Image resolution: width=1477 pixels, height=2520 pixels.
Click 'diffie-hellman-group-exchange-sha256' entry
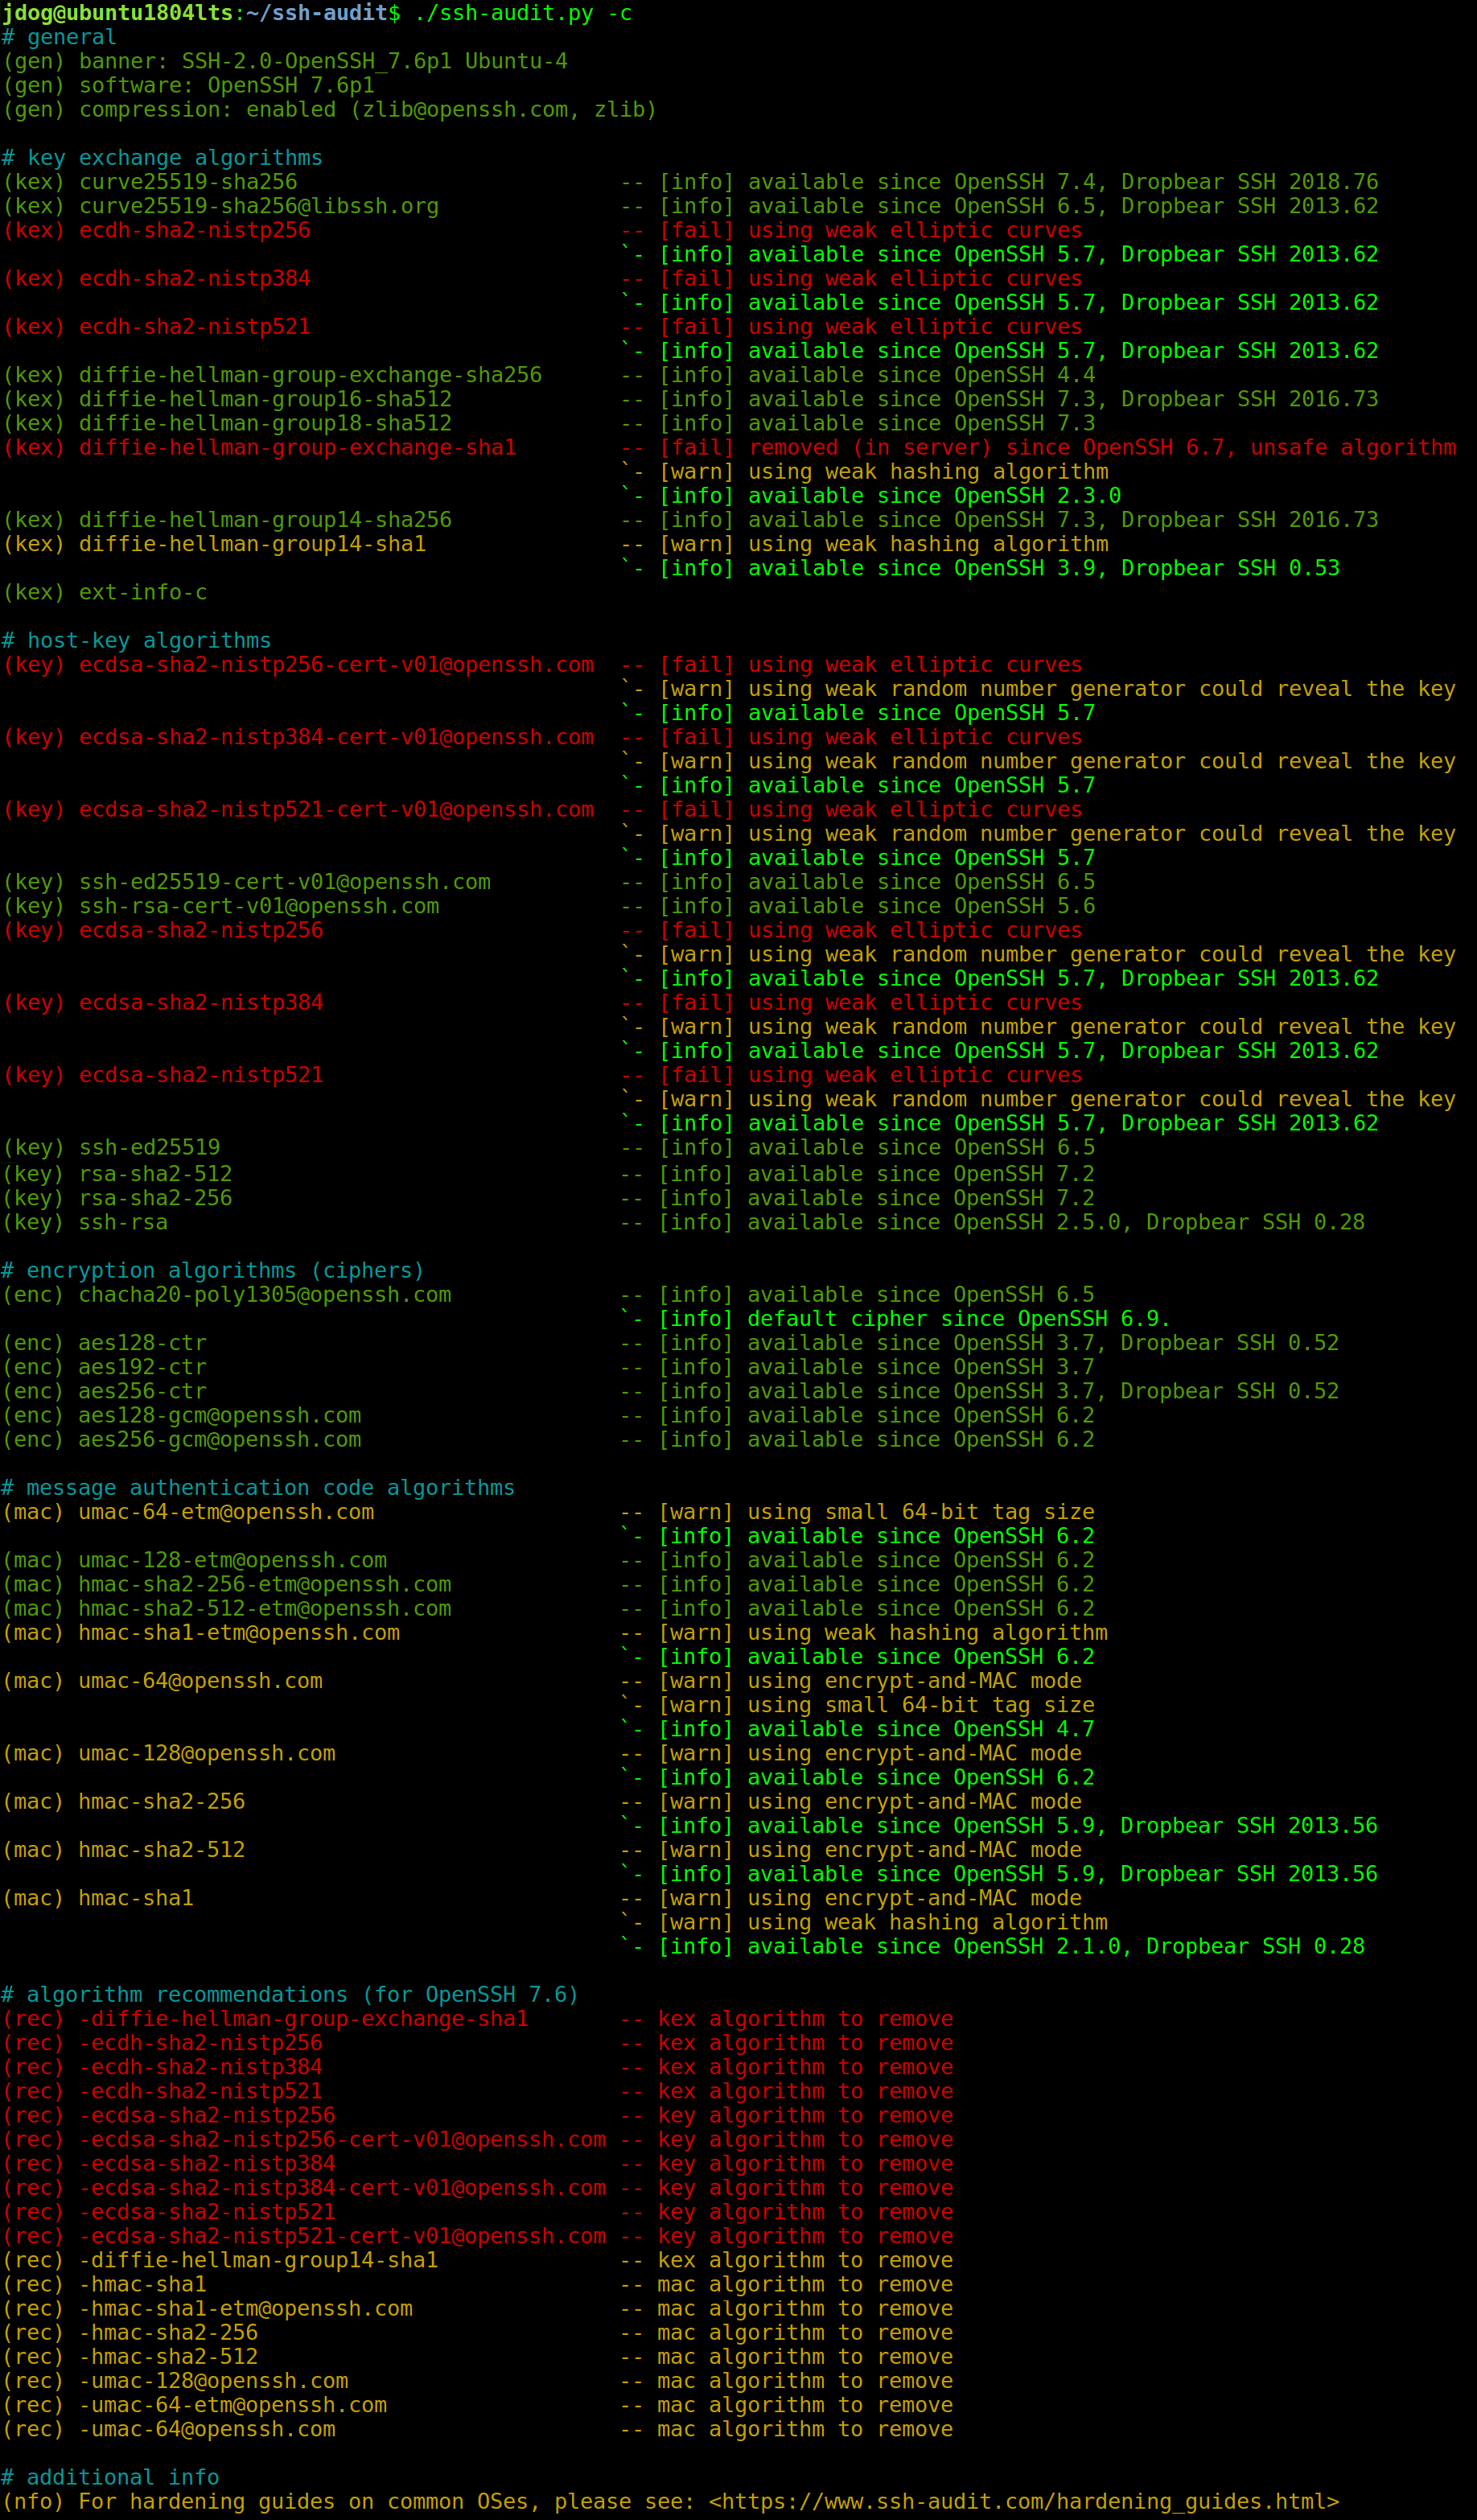coord(310,375)
